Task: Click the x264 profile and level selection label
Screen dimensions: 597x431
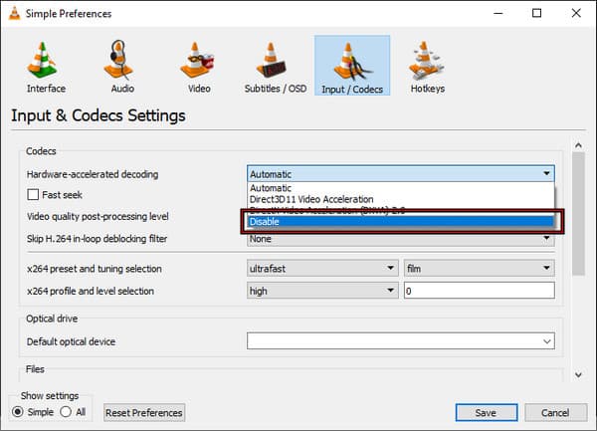Action: click(91, 292)
